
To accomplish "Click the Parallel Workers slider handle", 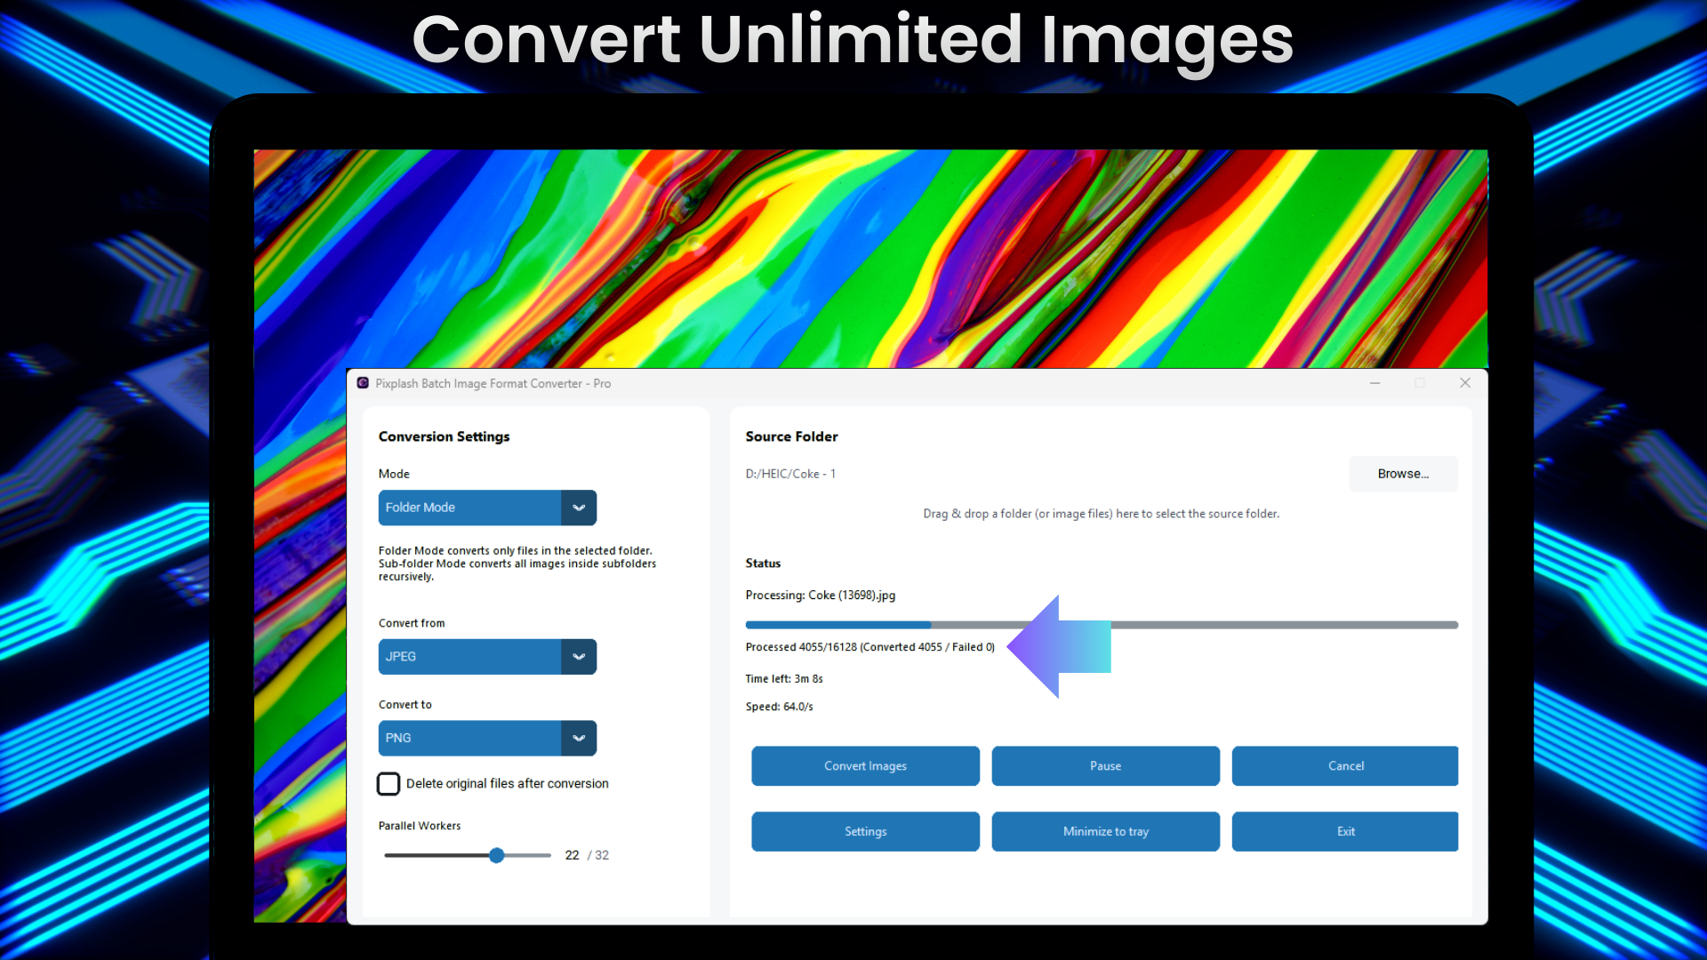I will (x=497, y=855).
